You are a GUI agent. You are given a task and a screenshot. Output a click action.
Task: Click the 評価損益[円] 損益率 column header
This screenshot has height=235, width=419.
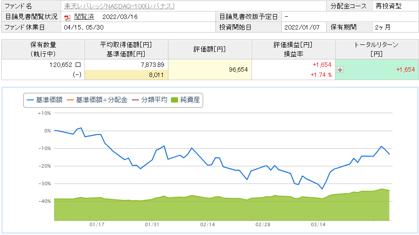[293, 49]
